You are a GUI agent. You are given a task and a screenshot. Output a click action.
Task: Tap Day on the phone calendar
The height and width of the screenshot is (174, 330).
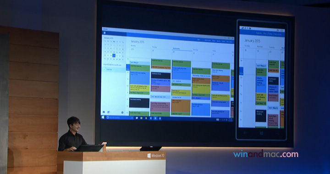coord(265,34)
